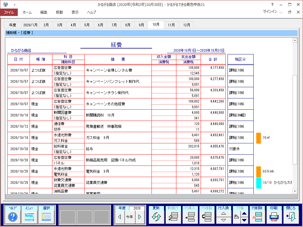Click the orange sticky for ガス料金 row
The width and height of the screenshot is (303, 227).
coord(259,138)
